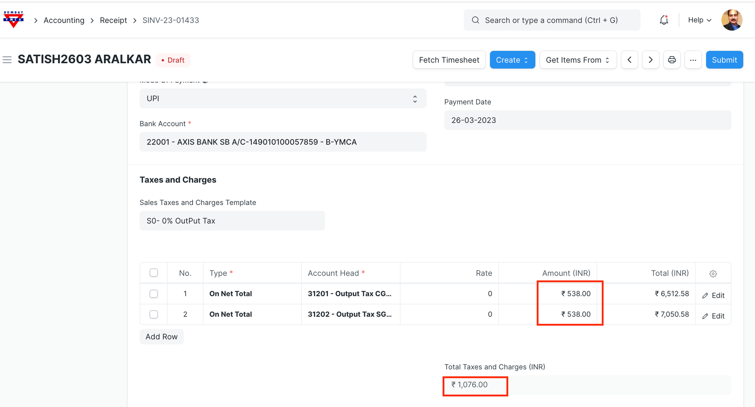
Task: Focus the search or command bar
Action: pyautogui.click(x=551, y=20)
